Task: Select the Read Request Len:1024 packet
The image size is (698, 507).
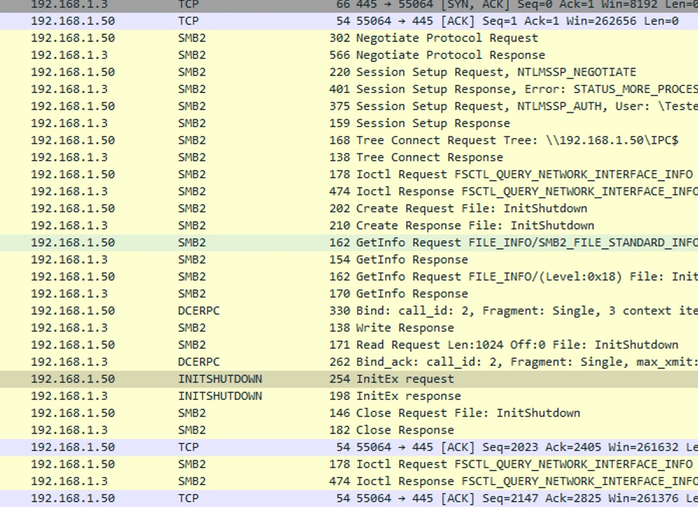Action: pos(349,345)
